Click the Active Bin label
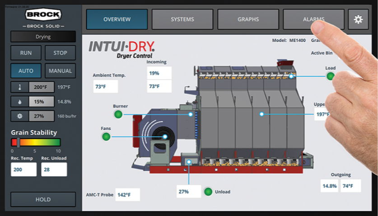 (322, 53)
